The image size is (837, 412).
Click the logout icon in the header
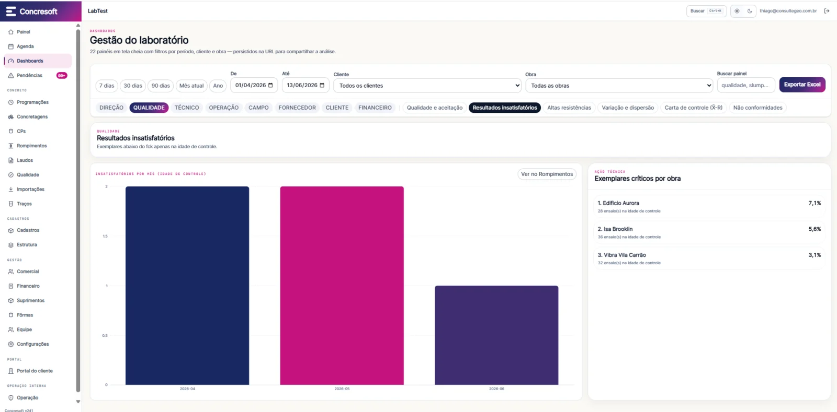[827, 11]
